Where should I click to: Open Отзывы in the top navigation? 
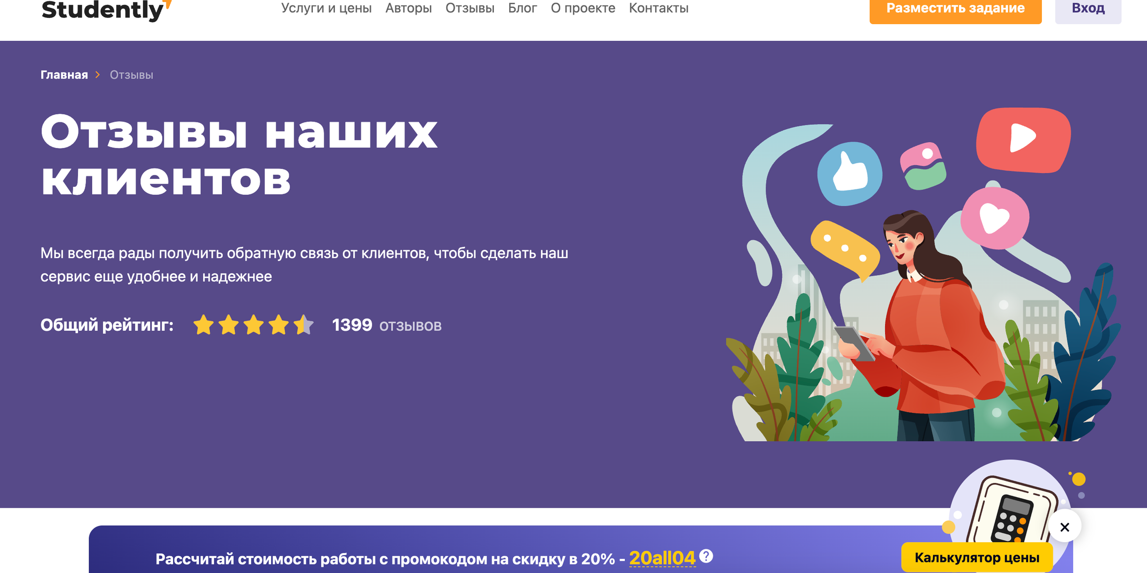(x=470, y=8)
